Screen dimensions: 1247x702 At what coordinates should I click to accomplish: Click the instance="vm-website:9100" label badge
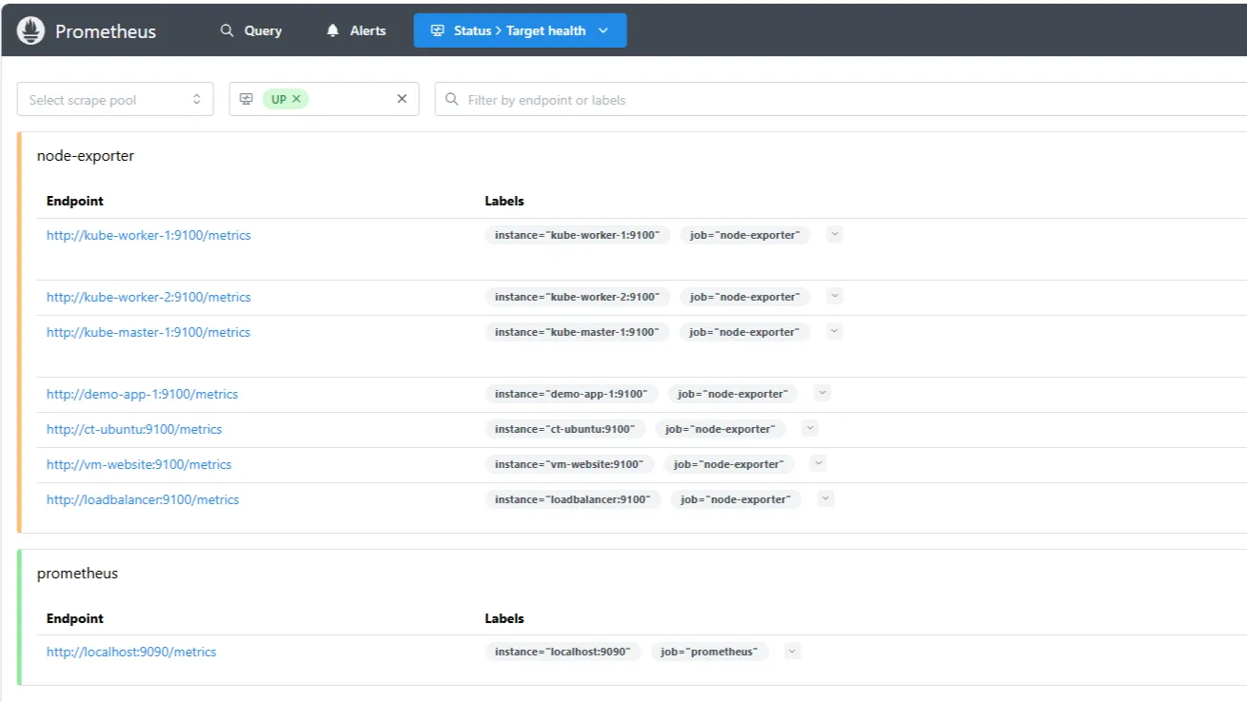click(569, 464)
